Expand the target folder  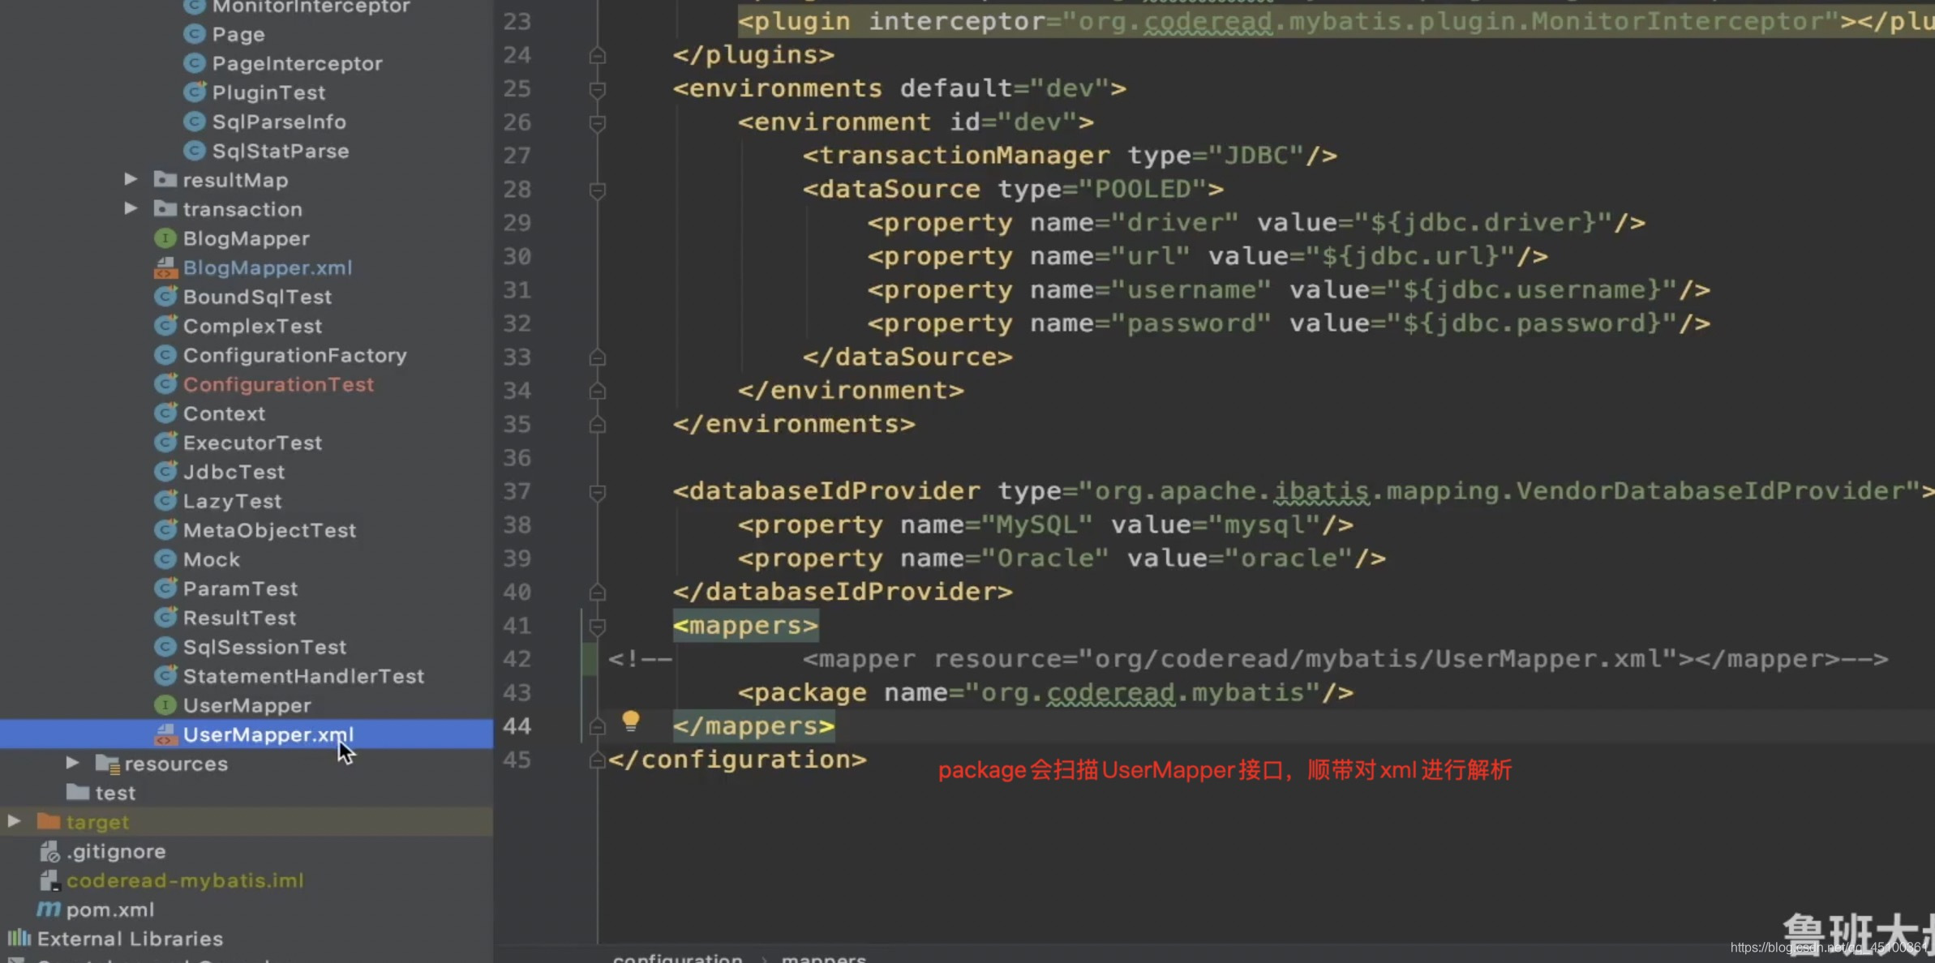pyautogui.click(x=14, y=821)
